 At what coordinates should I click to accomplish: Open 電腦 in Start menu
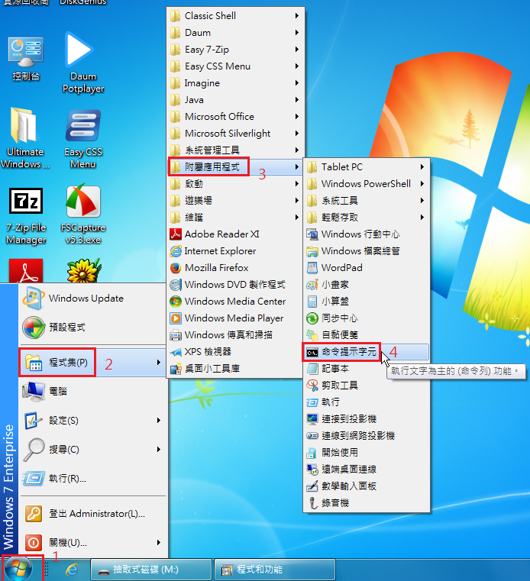point(92,392)
